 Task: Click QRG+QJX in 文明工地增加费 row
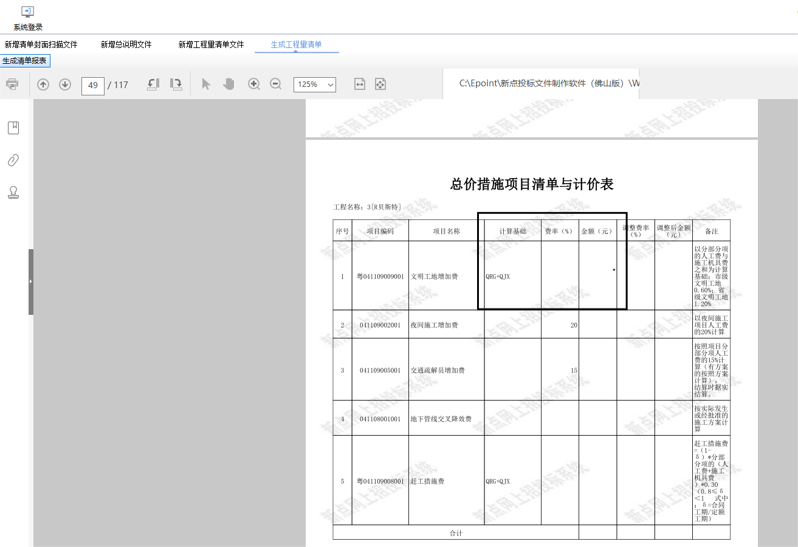[498, 277]
